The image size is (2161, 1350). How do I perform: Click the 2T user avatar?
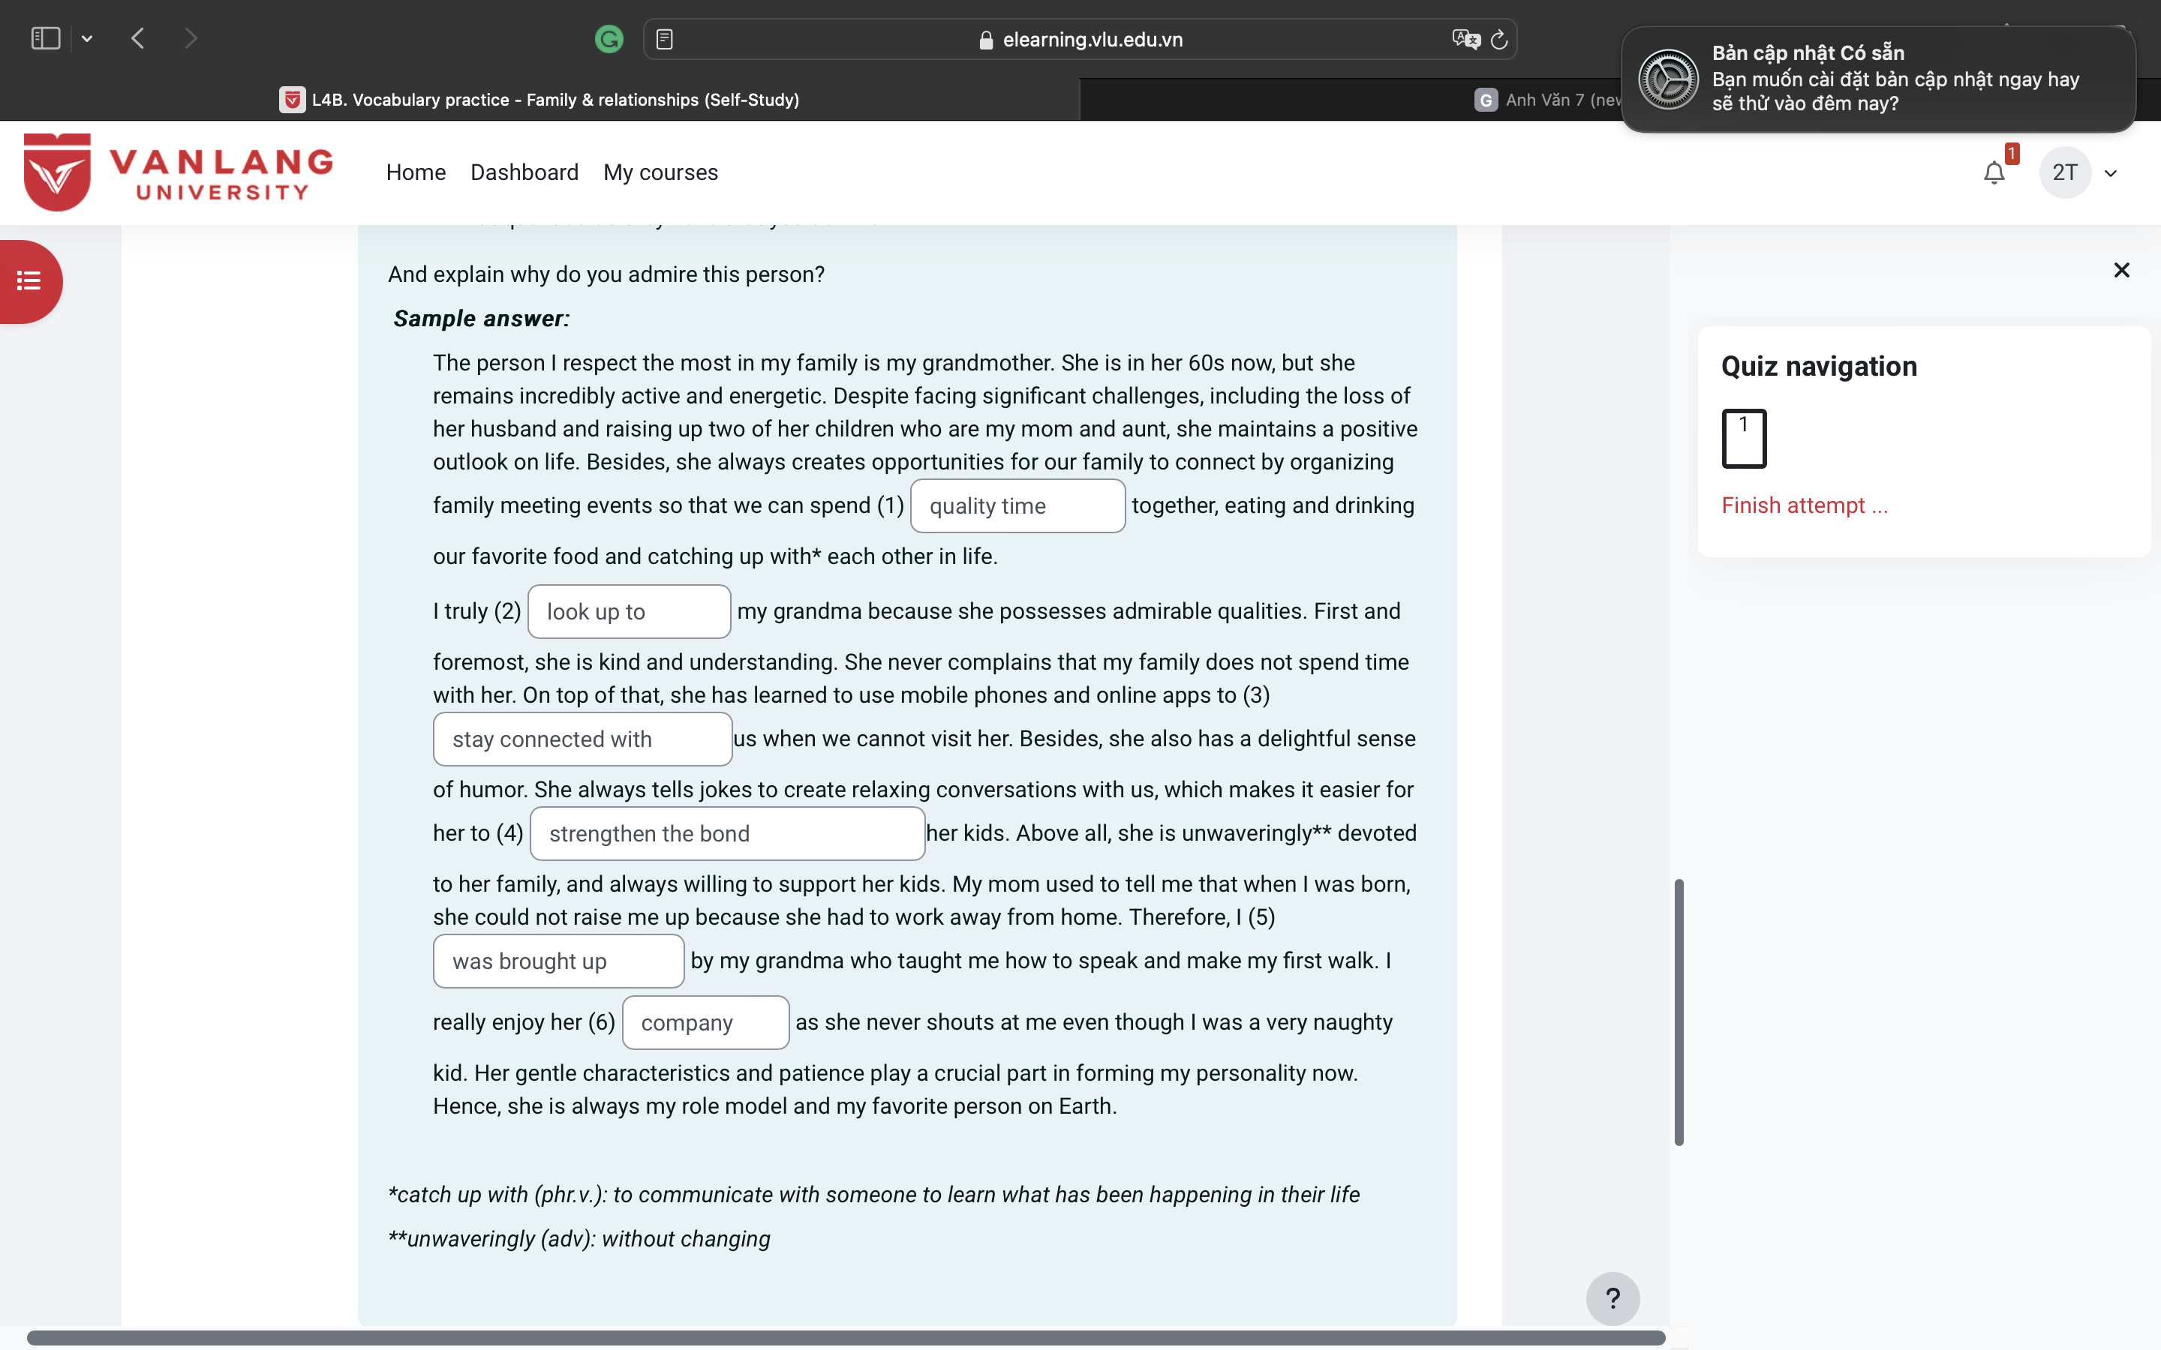(x=2064, y=172)
